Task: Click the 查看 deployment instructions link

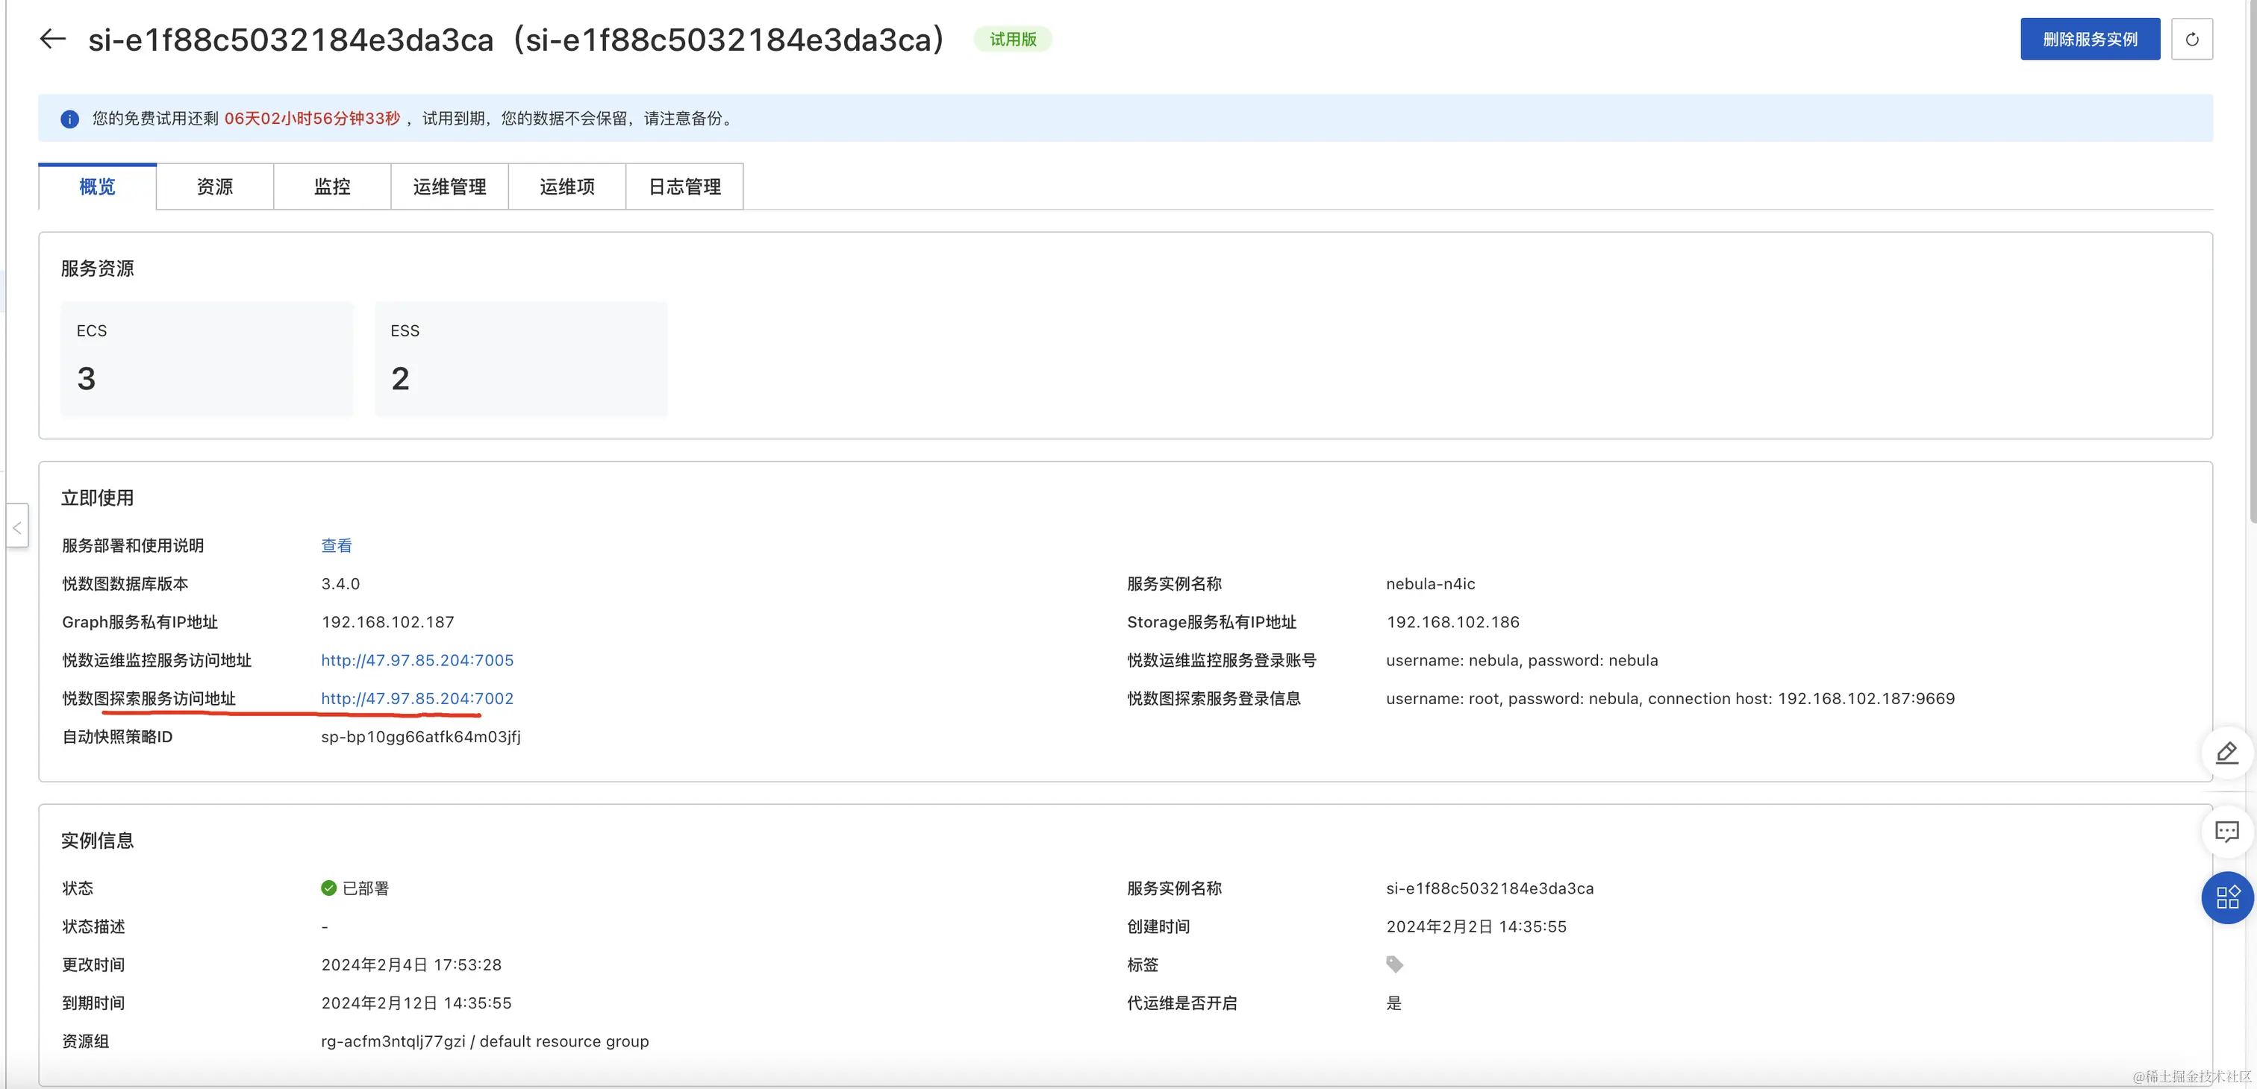Action: [337, 545]
